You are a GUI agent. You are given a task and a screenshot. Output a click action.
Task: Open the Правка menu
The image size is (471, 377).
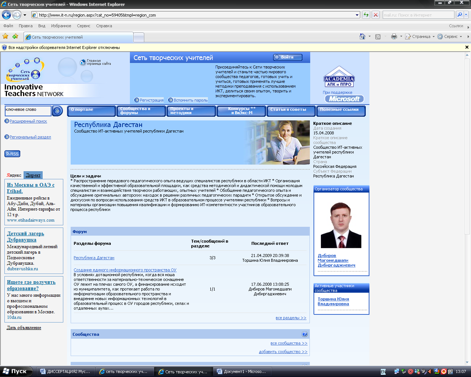point(25,26)
